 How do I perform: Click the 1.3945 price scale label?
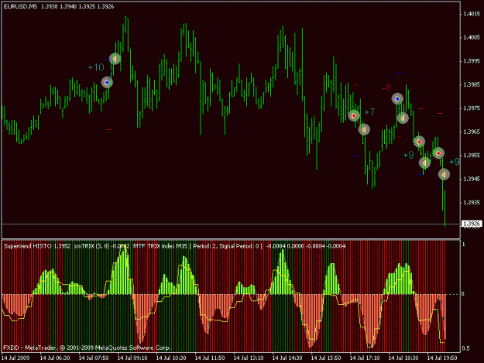coord(472,179)
